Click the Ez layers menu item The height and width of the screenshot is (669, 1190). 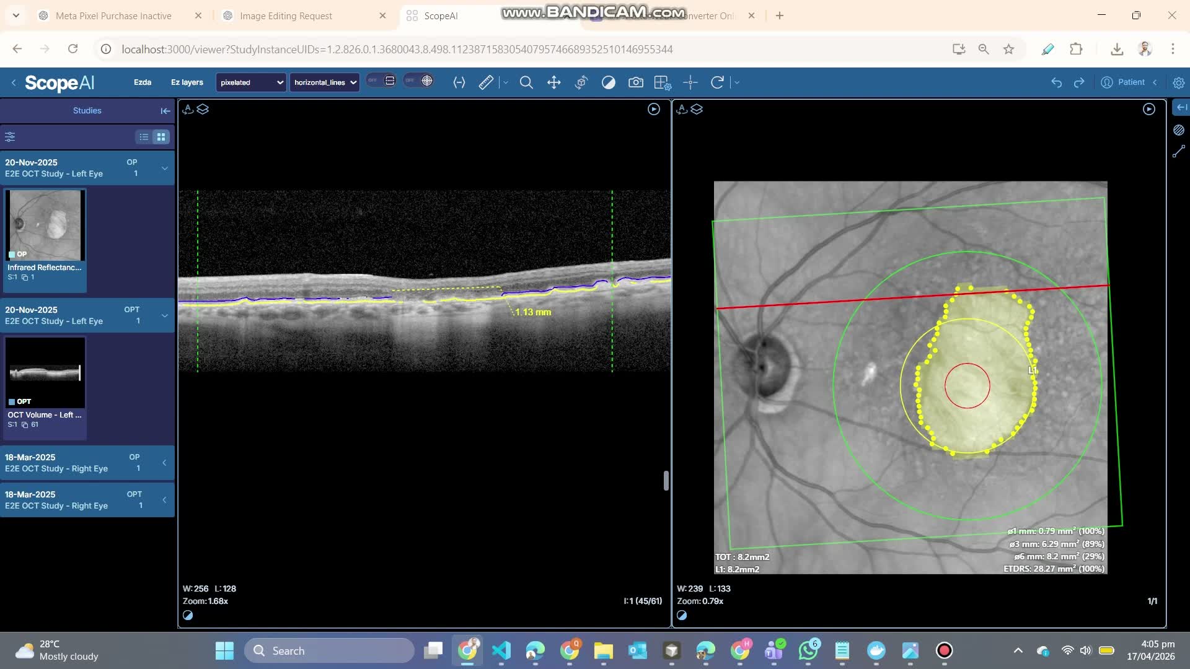coord(187,82)
